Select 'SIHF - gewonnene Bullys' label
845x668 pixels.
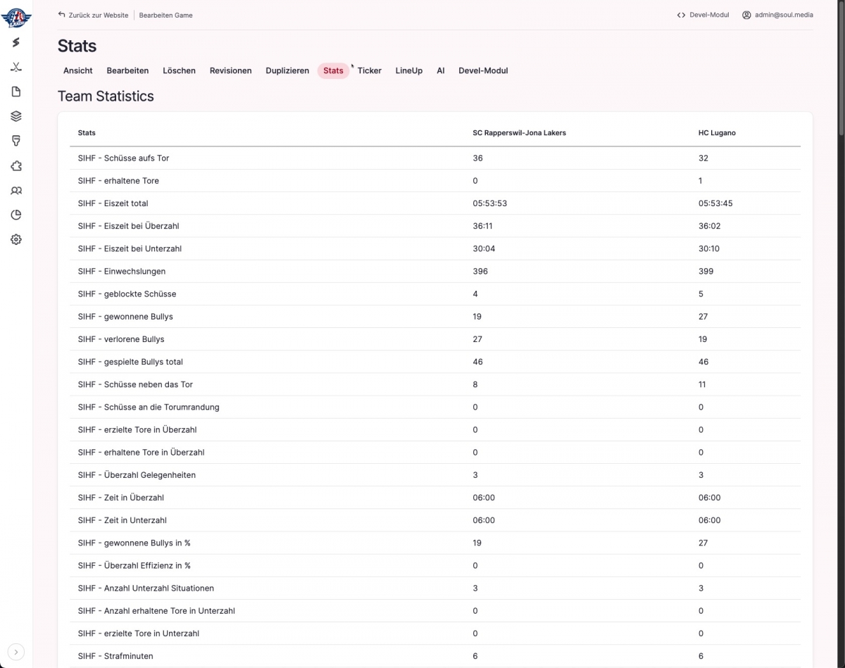125,316
